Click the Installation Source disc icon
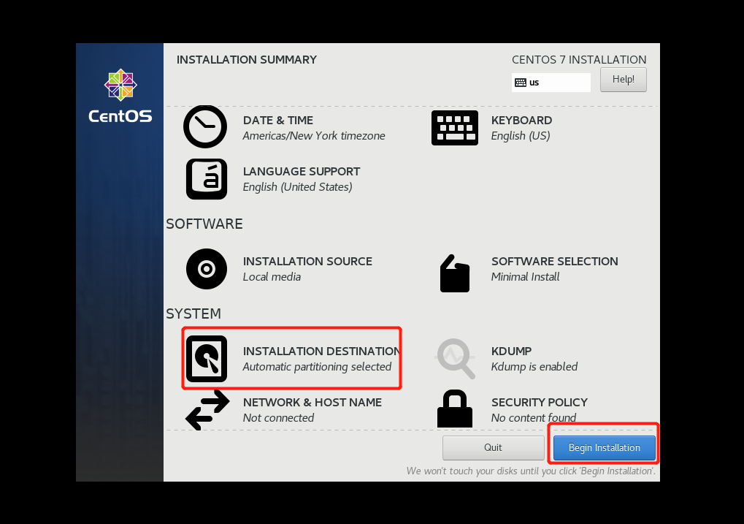The width and height of the screenshot is (744, 524). [x=207, y=269]
